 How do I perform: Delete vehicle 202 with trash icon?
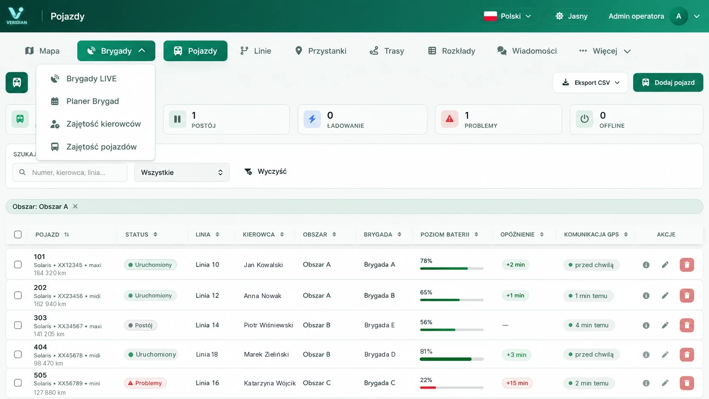[x=687, y=296]
